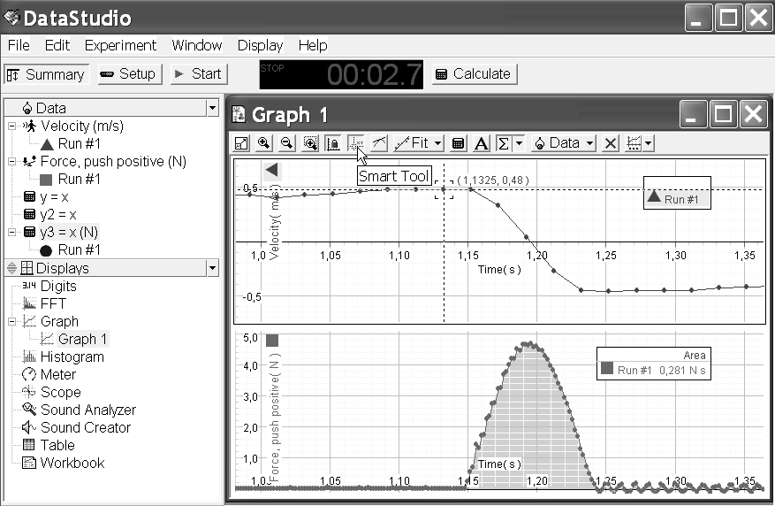
Task: Select the Smart Tool crosshair icon
Action: point(356,143)
